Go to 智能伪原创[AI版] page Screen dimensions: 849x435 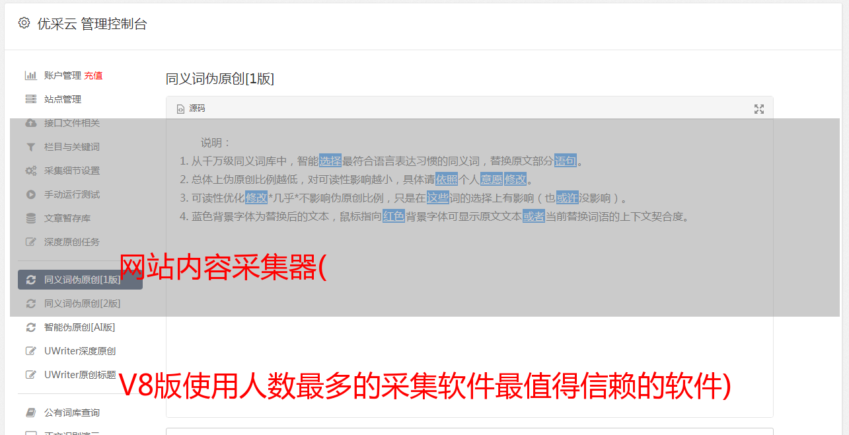(x=80, y=327)
